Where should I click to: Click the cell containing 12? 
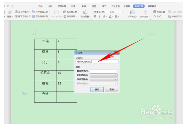point(65,86)
